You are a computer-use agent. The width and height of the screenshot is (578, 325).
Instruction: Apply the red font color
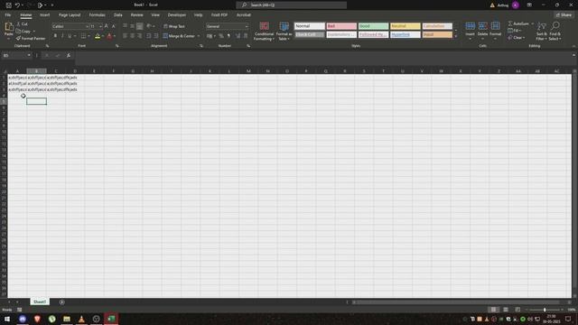coord(109,36)
